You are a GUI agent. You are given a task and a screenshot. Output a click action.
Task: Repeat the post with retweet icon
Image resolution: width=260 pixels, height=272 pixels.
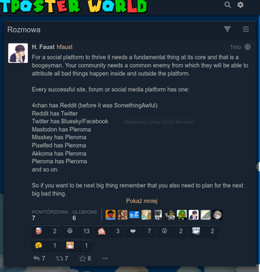click(x=60, y=258)
